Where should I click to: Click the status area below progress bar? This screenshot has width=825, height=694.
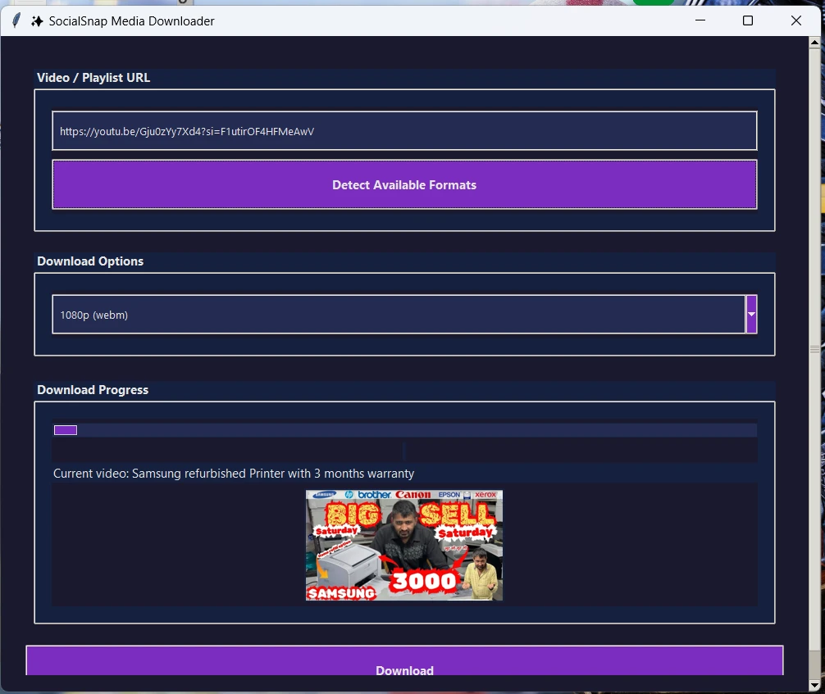coord(404,451)
